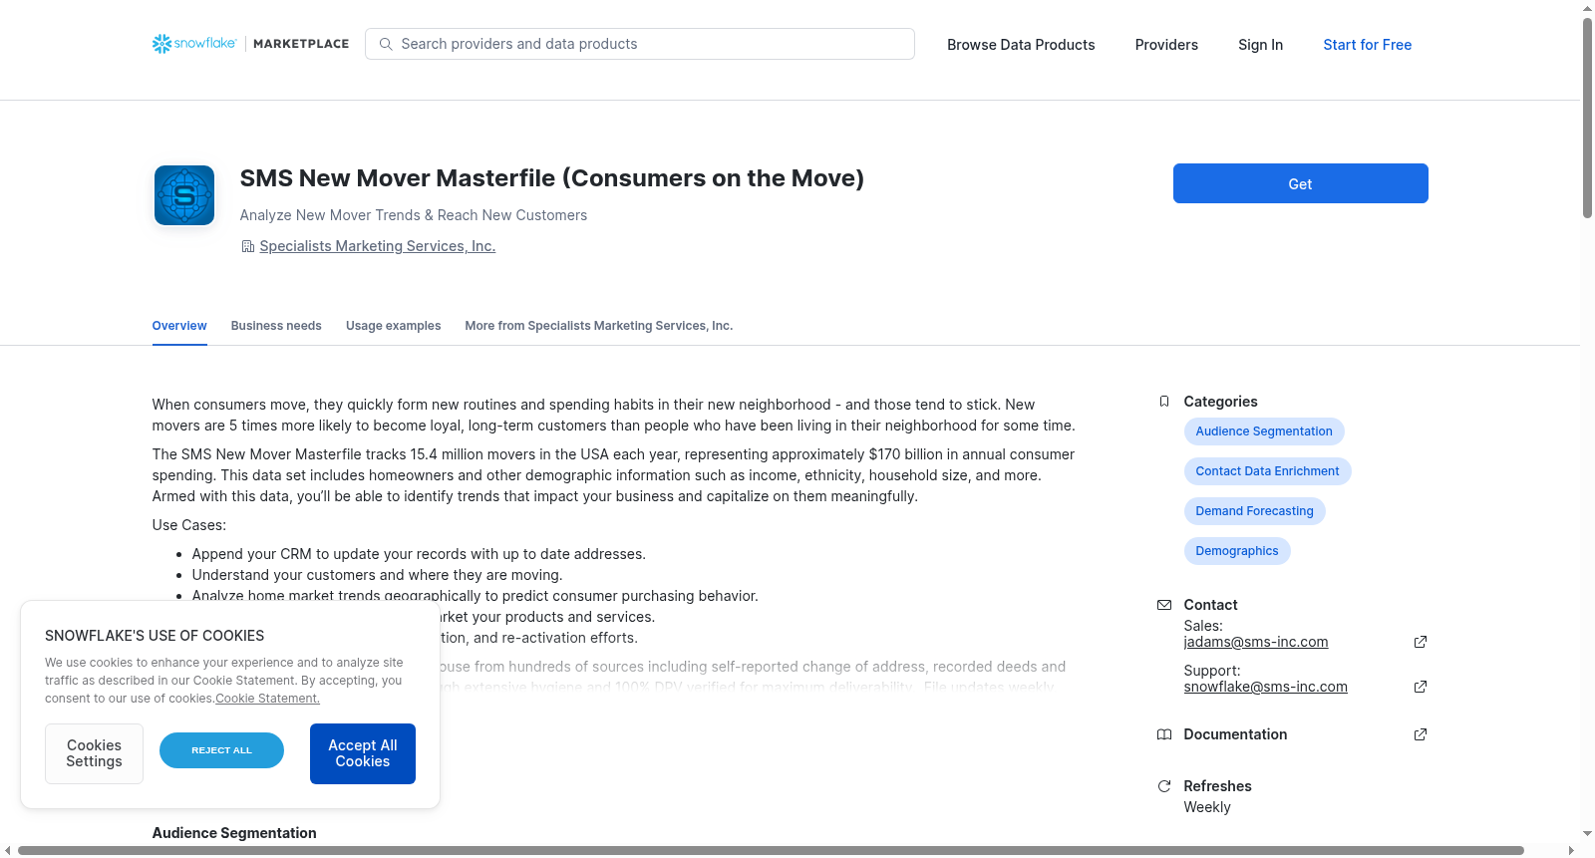Click the scroll left arrow

click(8, 850)
